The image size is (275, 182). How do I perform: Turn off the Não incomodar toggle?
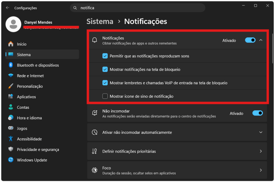258,113
